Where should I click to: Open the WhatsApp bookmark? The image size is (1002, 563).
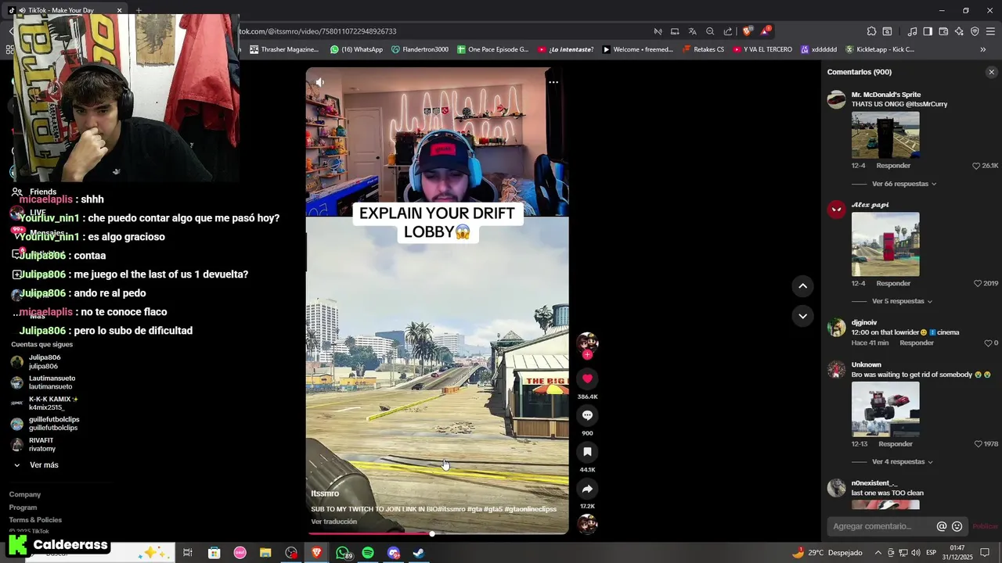pyautogui.click(x=356, y=49)
